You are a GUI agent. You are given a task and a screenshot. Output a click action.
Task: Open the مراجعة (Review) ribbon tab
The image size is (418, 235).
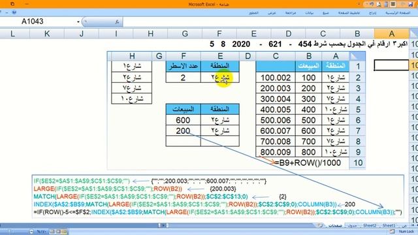[x=291, y=13]
